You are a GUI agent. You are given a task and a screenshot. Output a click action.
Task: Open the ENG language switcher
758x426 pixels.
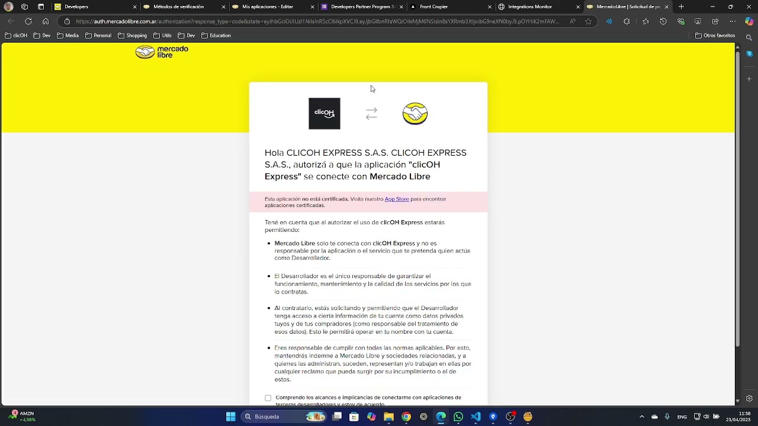[x=682, y=417]
